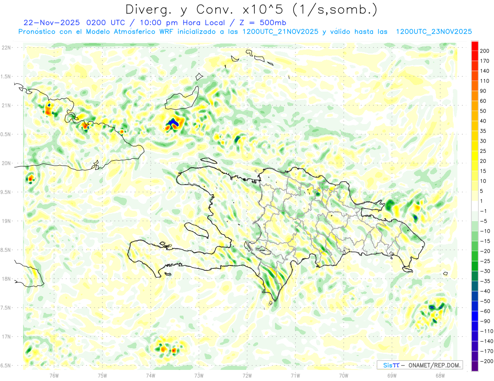The height and width of the screenshot is (381, 494).
Task: Click the '7.5N' latitude label
Action: coord(6,307)
